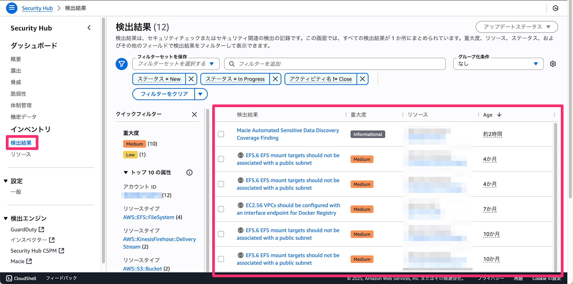Filter by AWS::EFS::FileSystem resource type

click(x=148, y=217)
